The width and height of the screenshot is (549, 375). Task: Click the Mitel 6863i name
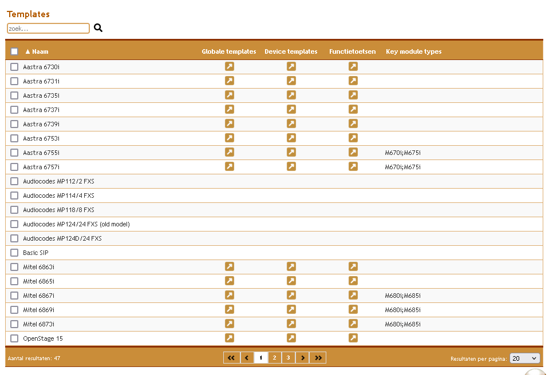pos(38,267)
